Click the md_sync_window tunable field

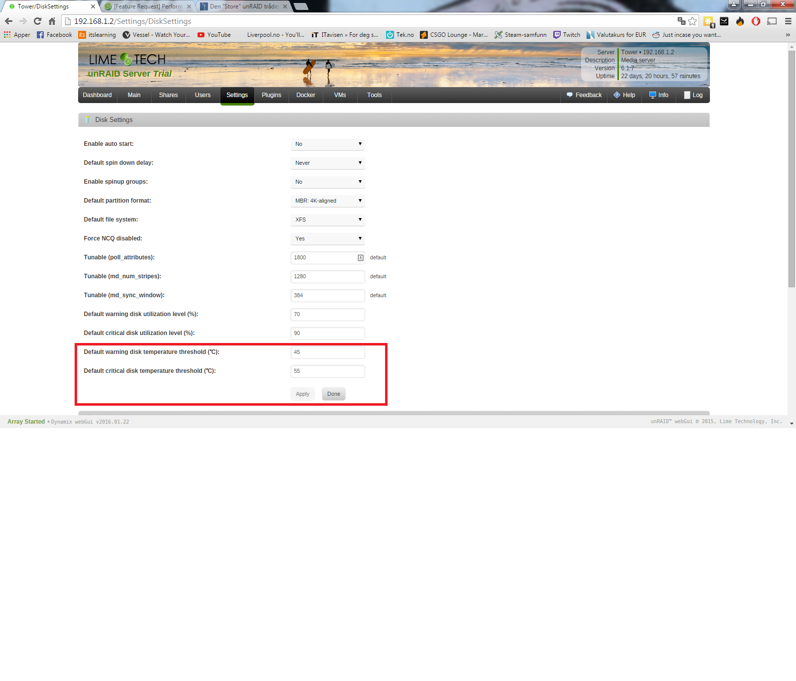point(327,296)
